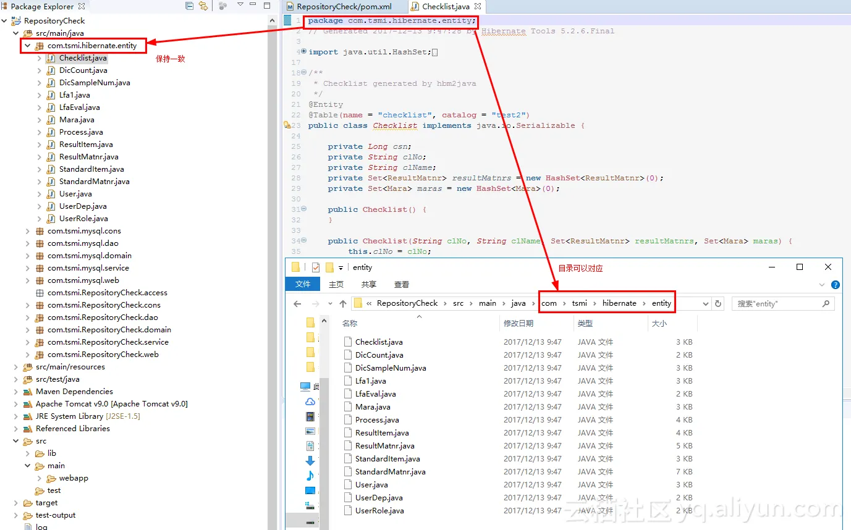
Task: Select the webapp folder in tree
Action: [x=74, y=478]
